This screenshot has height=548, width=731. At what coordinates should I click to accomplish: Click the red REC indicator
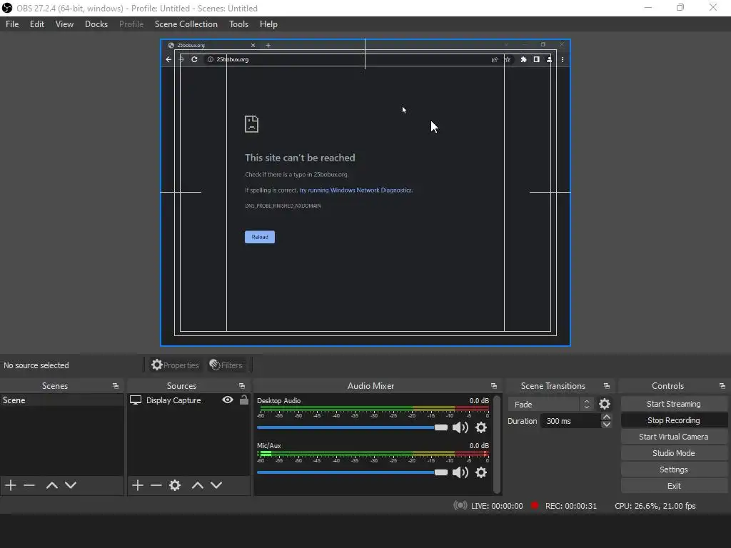point(535,506)
